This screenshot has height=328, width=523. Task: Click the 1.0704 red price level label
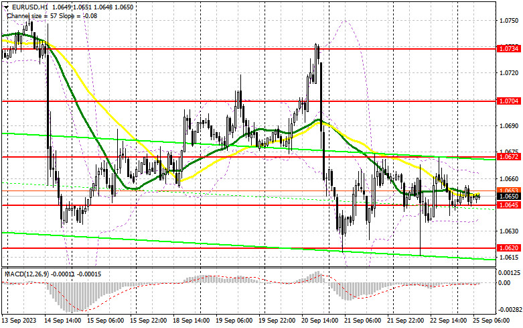[509, 101]
